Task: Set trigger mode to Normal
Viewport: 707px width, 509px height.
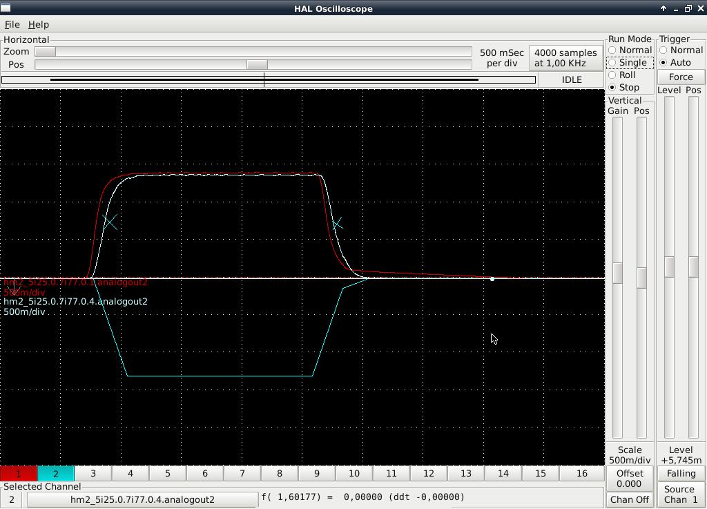Action: click(681, 50)
